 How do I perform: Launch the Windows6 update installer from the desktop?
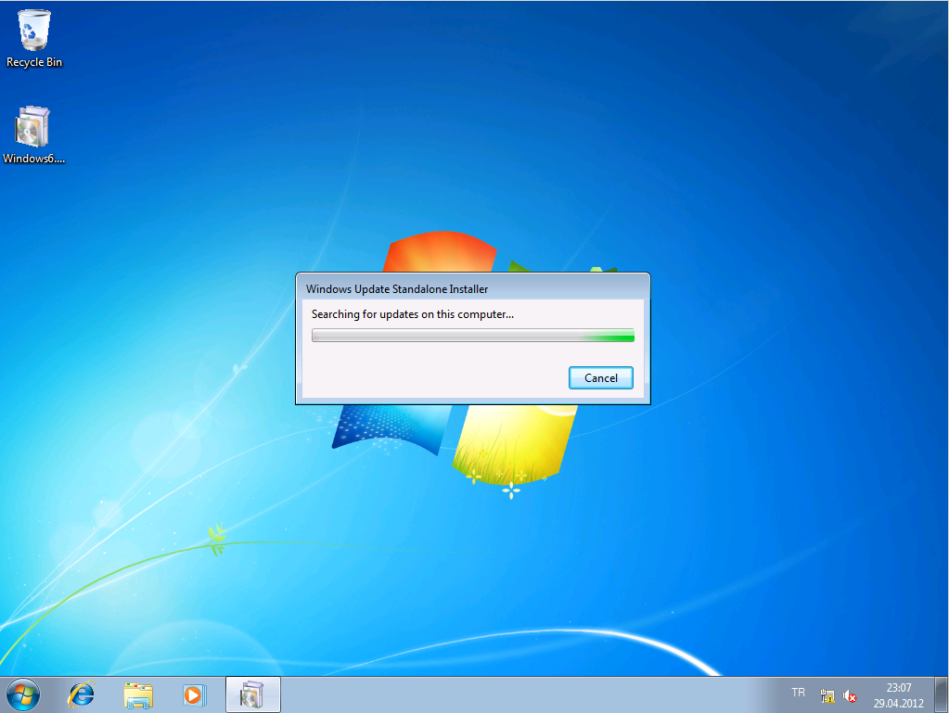point(32,125)
